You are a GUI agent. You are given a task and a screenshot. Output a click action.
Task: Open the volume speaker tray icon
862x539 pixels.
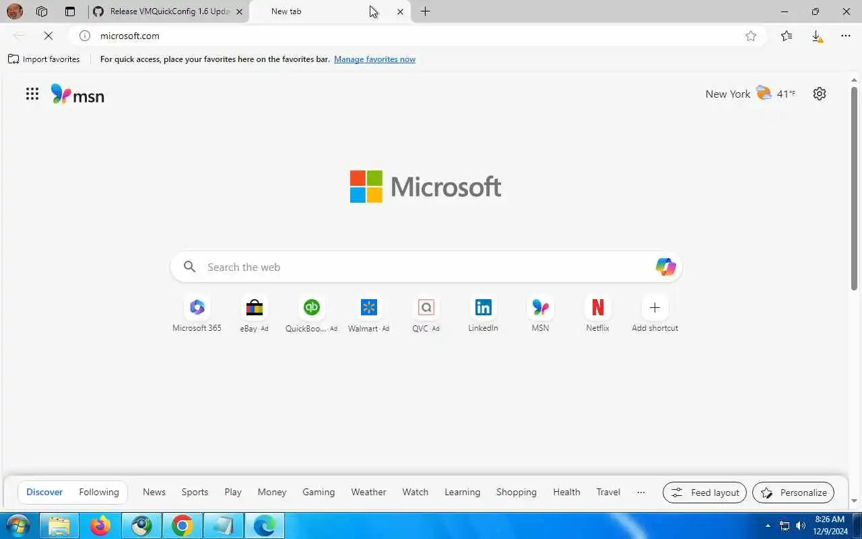click(x=800, y=526)
